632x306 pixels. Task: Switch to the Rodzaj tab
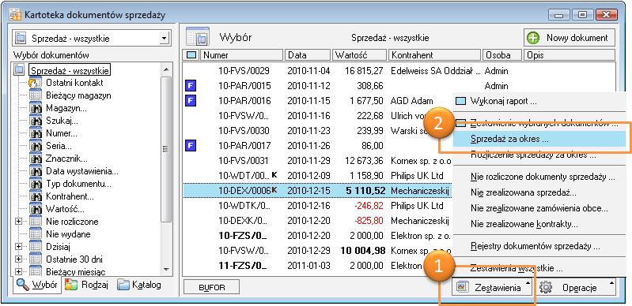(x=88, y=285)
